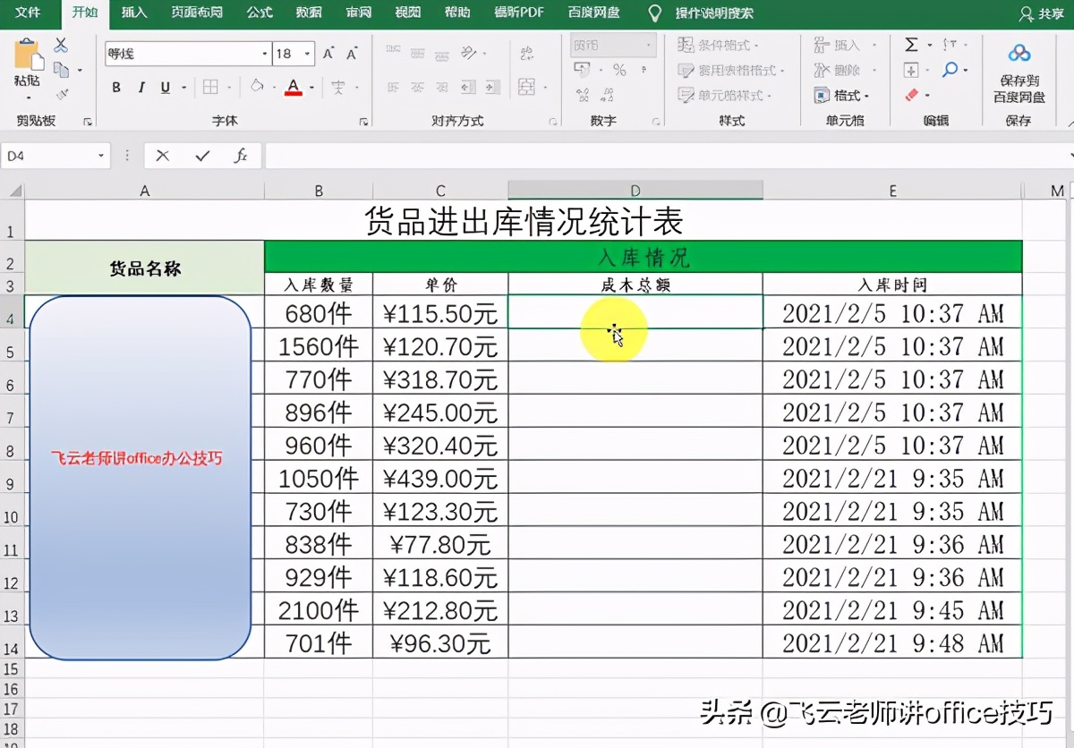The width and height of the screenshot is (1074, 748).
Task: Select the Format Painter brush icon
Action: coord(62,93)
